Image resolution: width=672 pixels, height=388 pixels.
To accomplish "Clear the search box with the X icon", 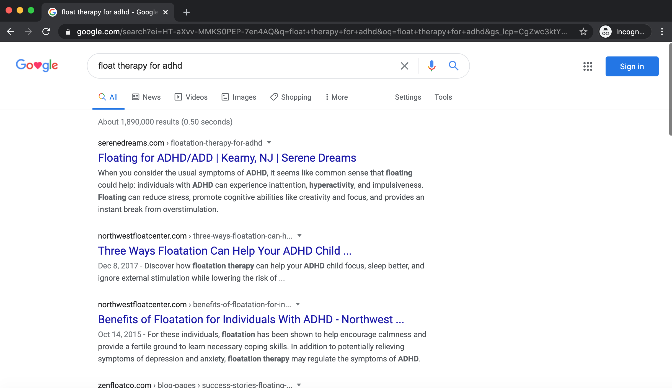I will click(404, 66).
